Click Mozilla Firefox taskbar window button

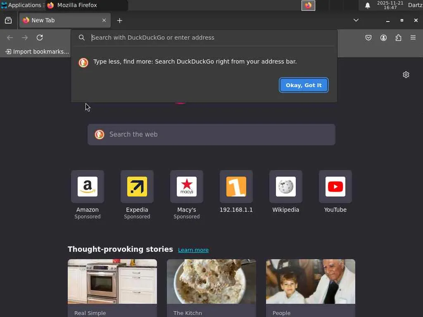(86, 5)
